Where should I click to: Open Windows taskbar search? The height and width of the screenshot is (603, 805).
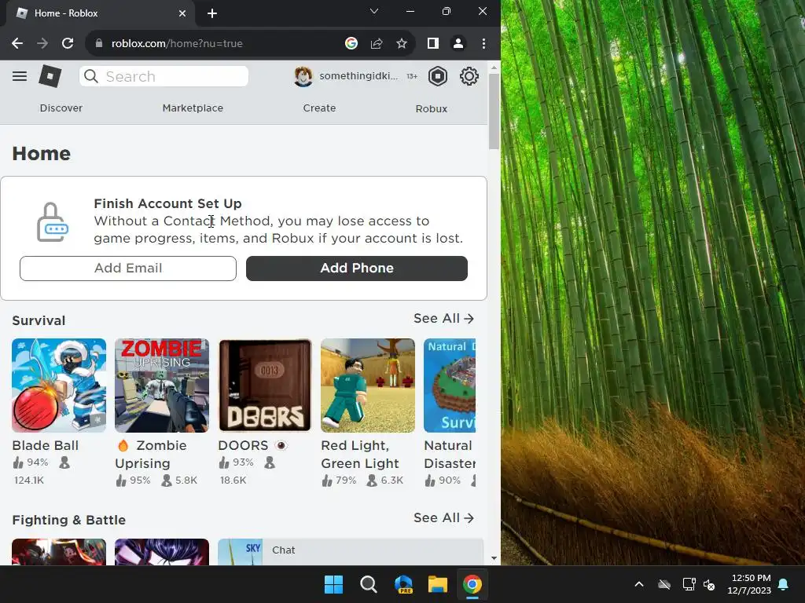(369, 584)
